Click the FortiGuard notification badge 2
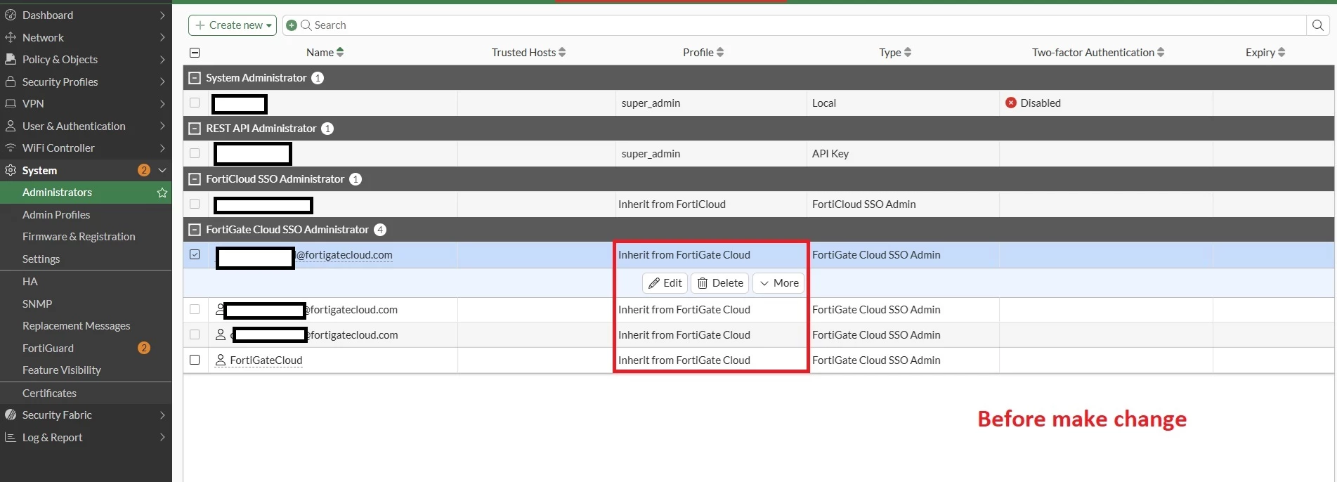 tap(144, 348)
